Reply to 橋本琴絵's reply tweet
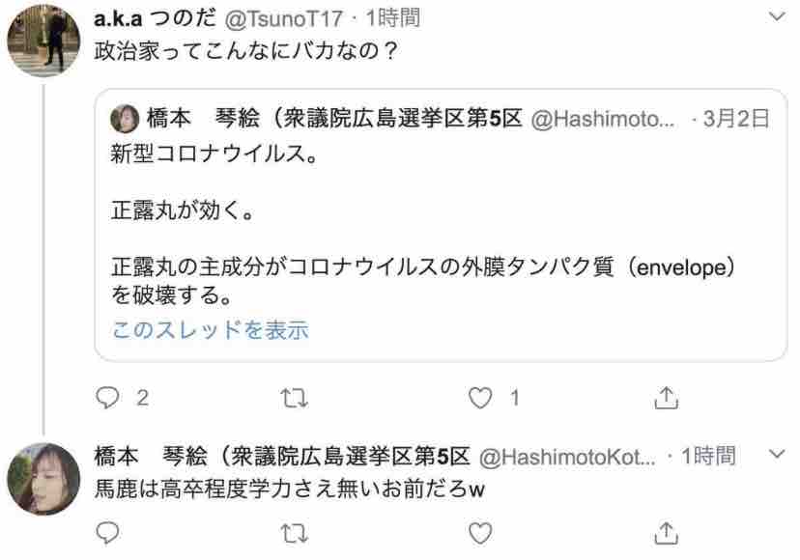 [107, 534]
